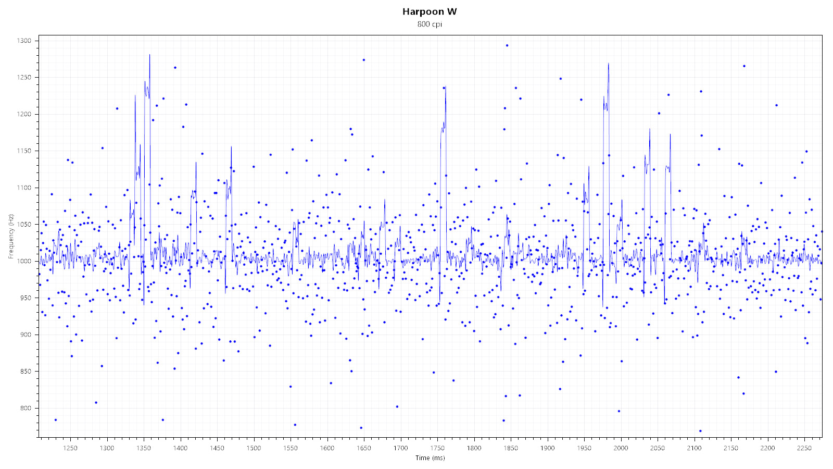Click the 2000 time axis tick label
The width and height of the screenshot is (833, 469).
click(621, 448)
